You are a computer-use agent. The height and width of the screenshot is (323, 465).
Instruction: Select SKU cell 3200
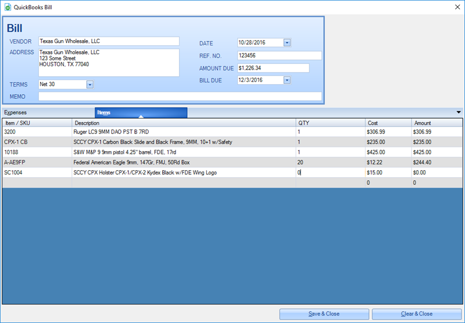click(37, 132)
